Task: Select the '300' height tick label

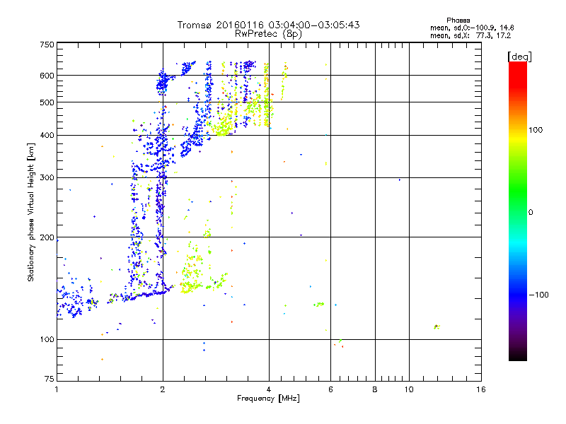Action: [x=47, y=178]
